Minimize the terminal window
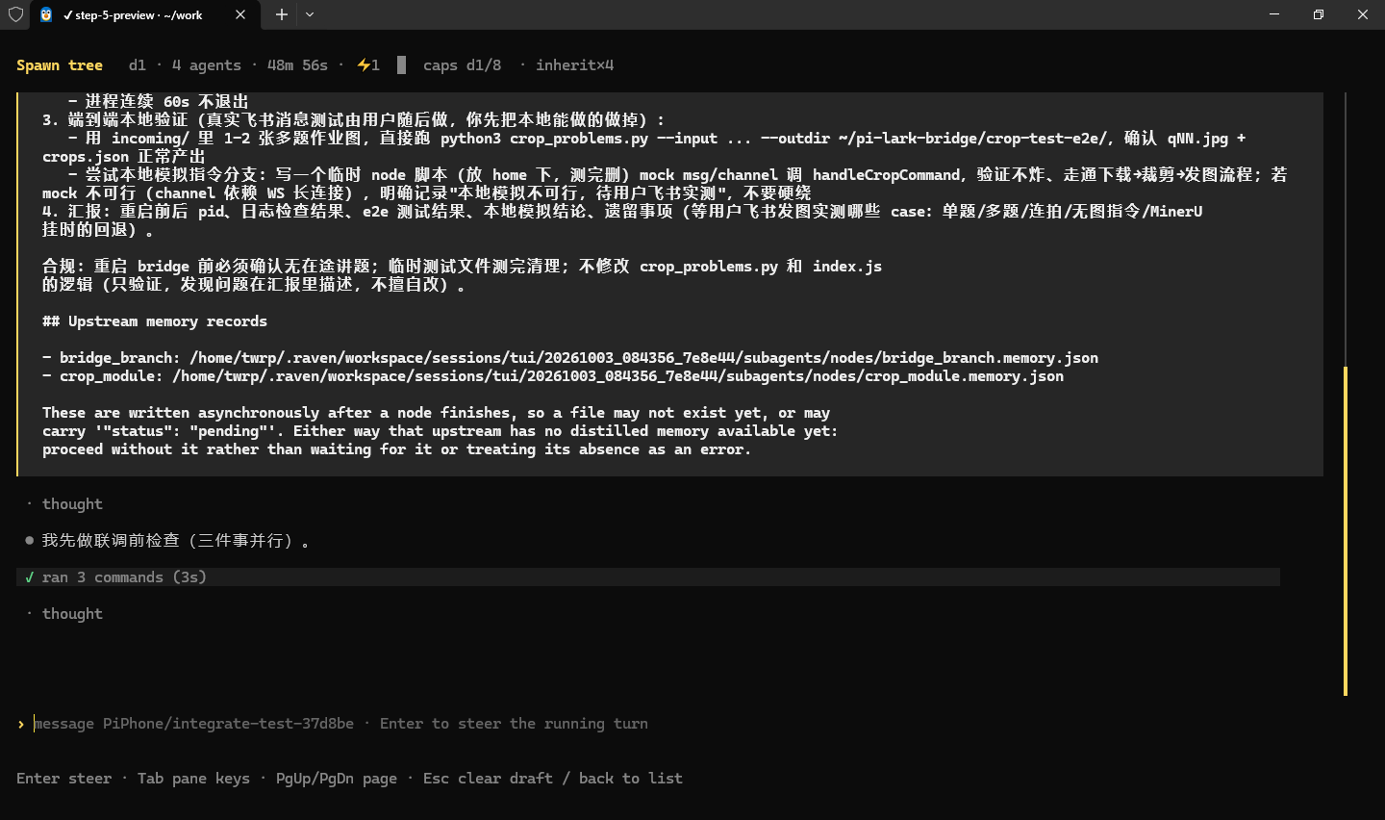 pos(1274,14)
